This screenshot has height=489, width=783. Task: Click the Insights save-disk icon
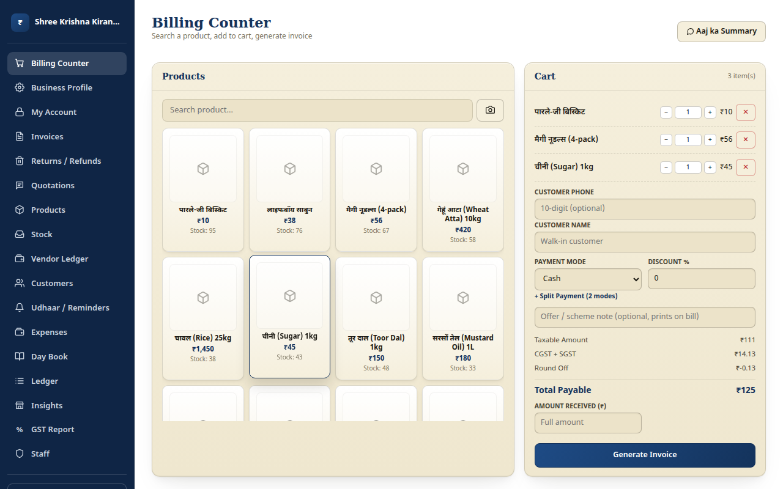pos(20,405)
